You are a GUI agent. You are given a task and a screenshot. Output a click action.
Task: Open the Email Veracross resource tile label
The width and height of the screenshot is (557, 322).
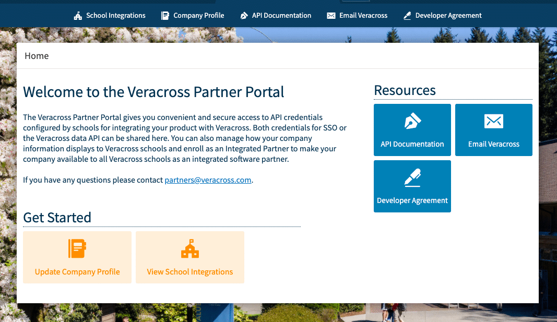point(494,144)
